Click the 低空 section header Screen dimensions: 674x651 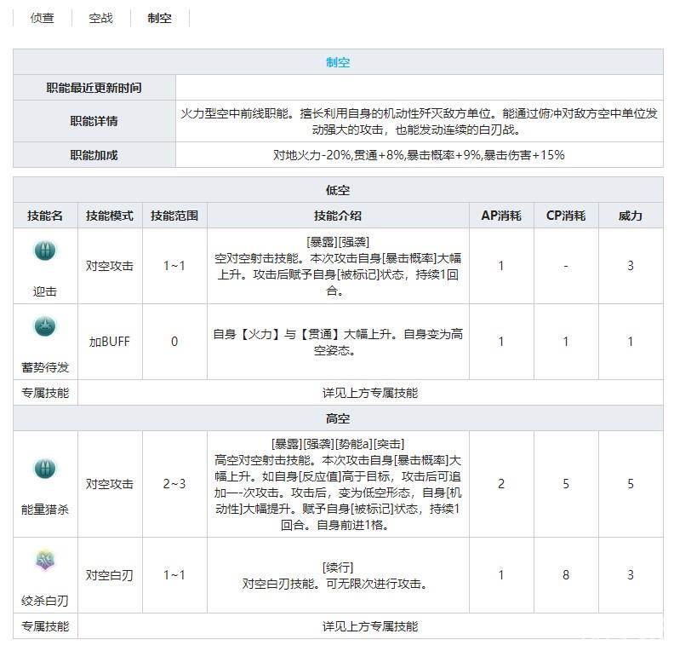338,190
